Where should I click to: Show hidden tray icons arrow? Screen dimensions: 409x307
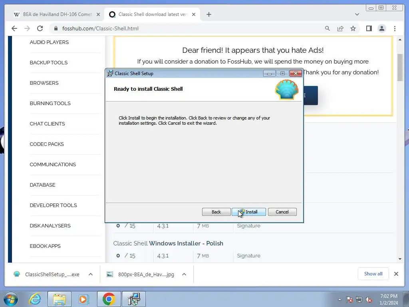(340, 299)
